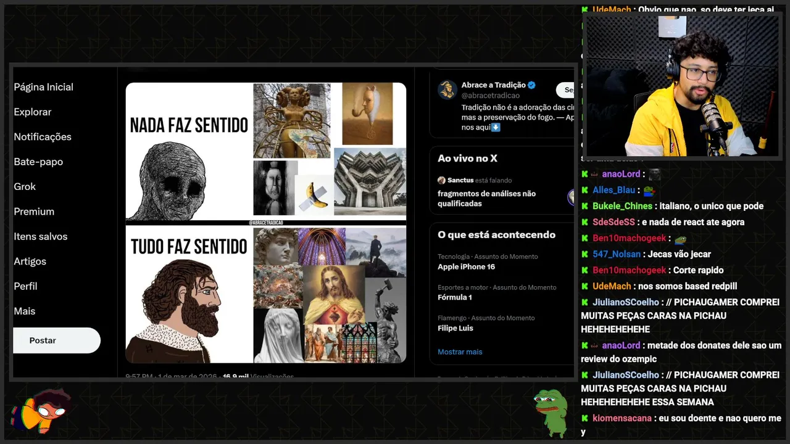The image size is (790, 444).
Task: Open Premium in the sidebar
Action: click(x=34, y=212)
